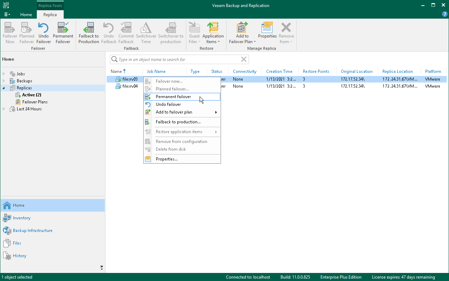Select the filesrv04 replica row

click(130, 86)
